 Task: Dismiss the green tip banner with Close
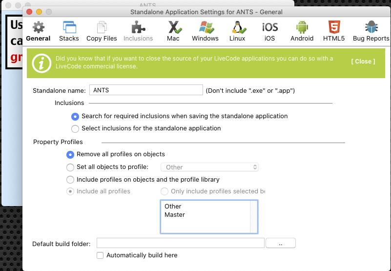click(363, 62)
